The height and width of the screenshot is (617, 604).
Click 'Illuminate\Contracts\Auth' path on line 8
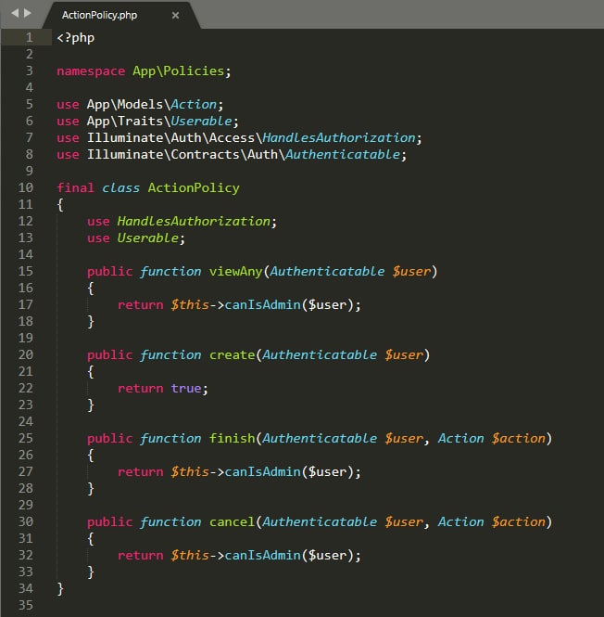coord(182,155)
